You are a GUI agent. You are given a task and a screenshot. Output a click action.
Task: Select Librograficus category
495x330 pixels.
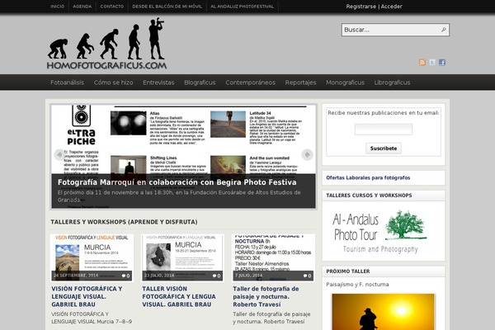point(392,82)
